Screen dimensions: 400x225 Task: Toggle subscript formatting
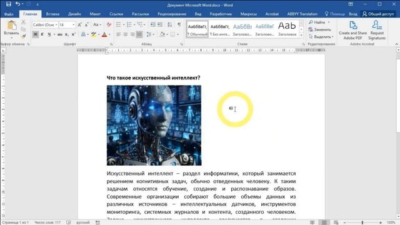(x=67, y=34)
